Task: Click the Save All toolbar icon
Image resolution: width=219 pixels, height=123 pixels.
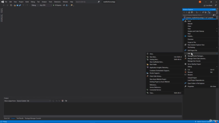Action: 20,5
